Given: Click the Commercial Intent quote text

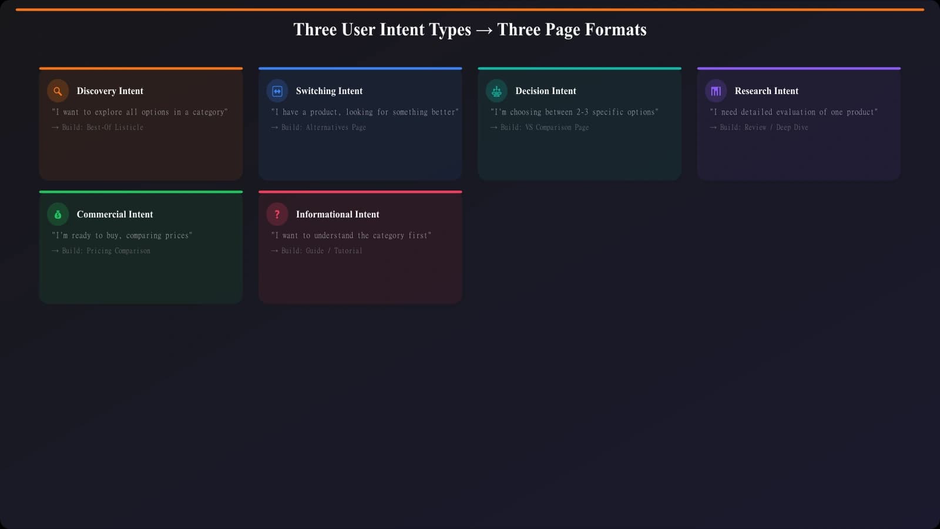Looking at the screenshot, I should tap(122, 235).
